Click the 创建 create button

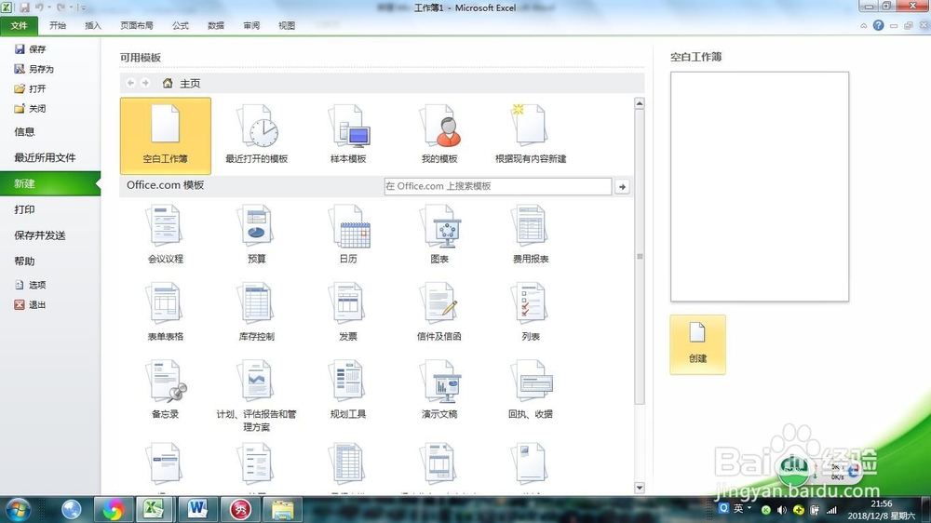[x=697, y=344]
